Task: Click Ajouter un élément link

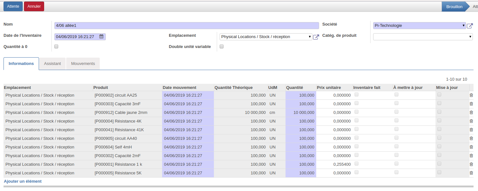Action: (x=23, y=181)
